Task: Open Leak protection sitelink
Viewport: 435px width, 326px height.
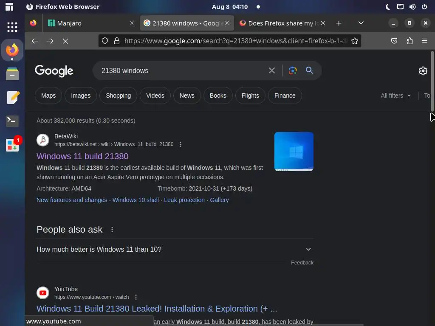Action: (x=184, y=200)
